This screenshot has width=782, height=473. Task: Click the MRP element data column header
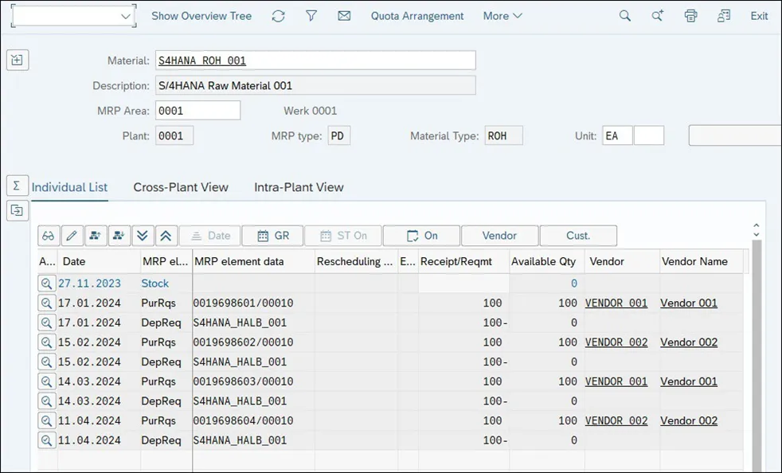coord(253,261)
